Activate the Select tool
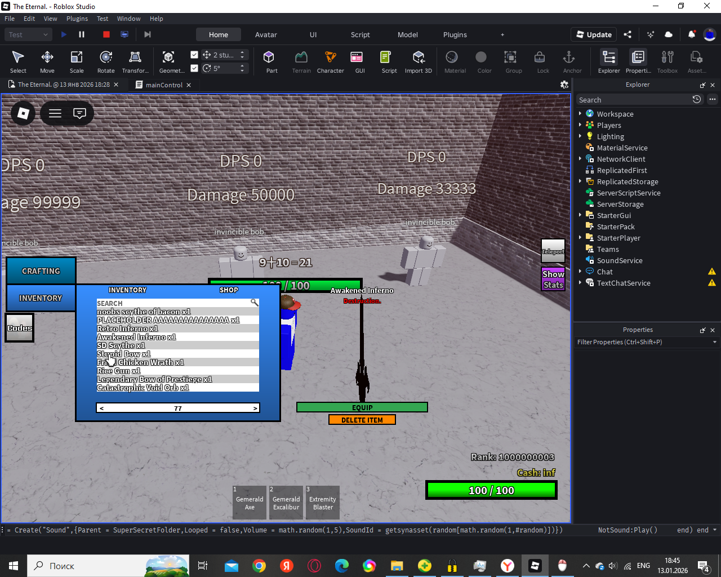The width and height of the screenshot is (721, 577). click(x=18, y=61)
